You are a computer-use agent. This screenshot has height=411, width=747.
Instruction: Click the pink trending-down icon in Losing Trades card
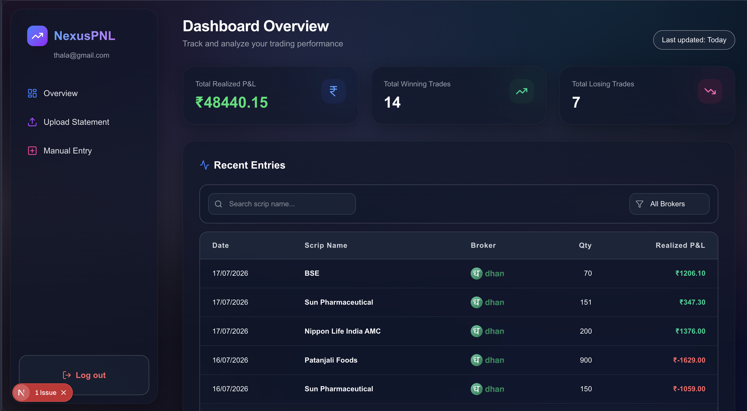pyautogui.click(x=710, y=91)
